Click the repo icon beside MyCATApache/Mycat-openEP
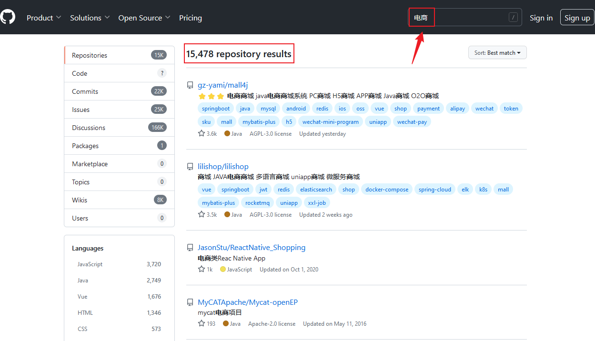 click(x=190, y=302)
